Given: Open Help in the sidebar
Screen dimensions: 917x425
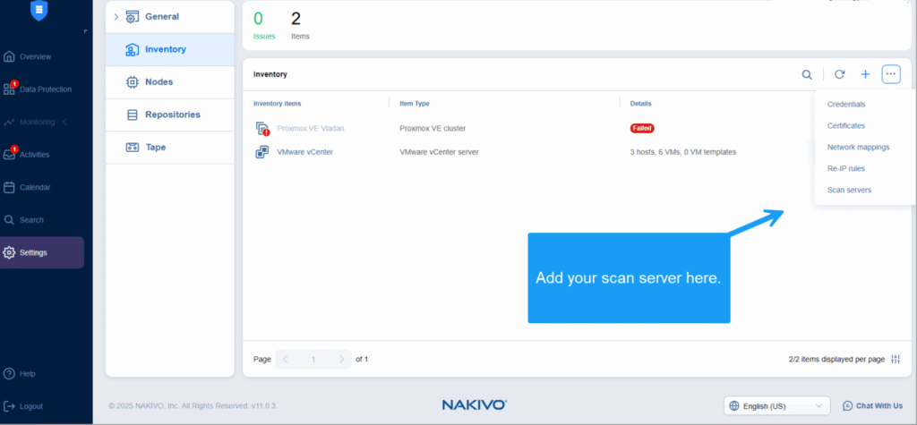Looking at the screenshot, I should coord(28,374).
